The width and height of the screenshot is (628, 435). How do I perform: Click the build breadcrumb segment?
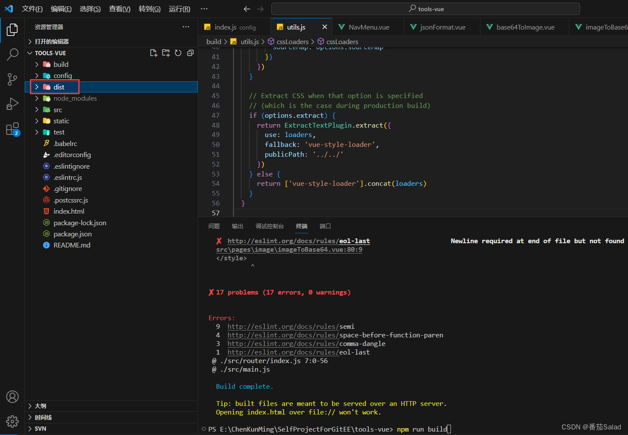point(214,42)
